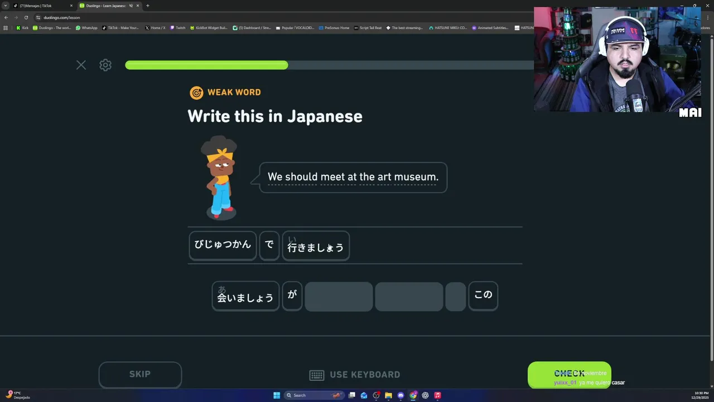Remove 行きましょう tile from the answer
Screen dimensions: 714x402
click(x=316, y=245)
